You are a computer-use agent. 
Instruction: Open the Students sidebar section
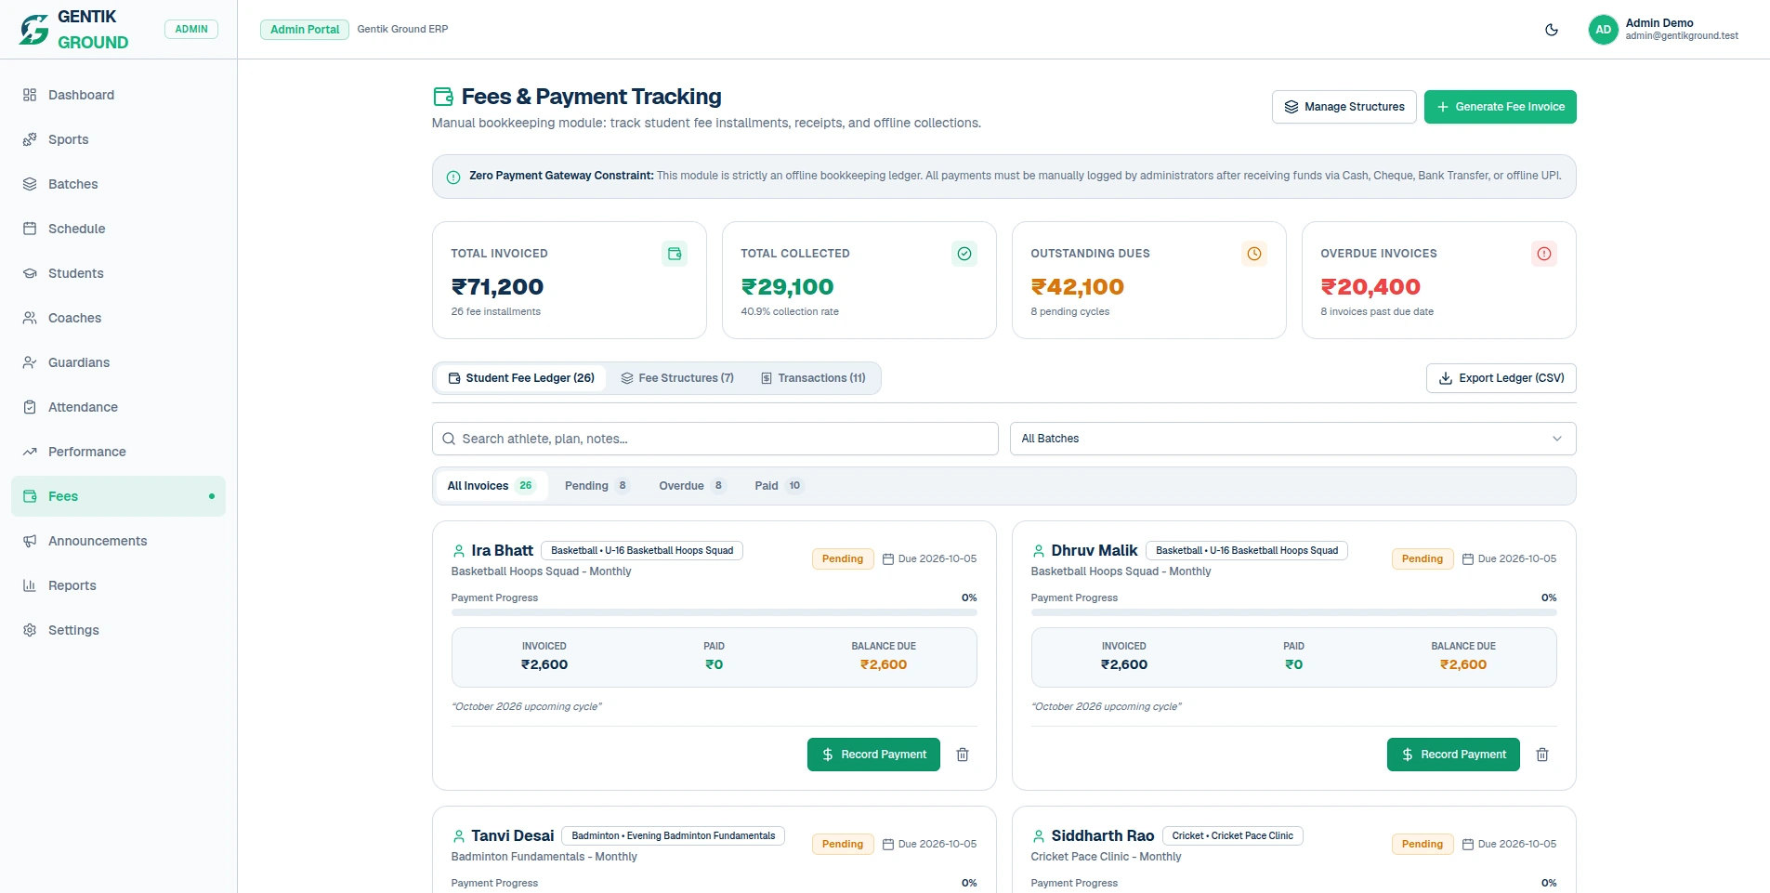pyautogui.click(x=118, y=273)
